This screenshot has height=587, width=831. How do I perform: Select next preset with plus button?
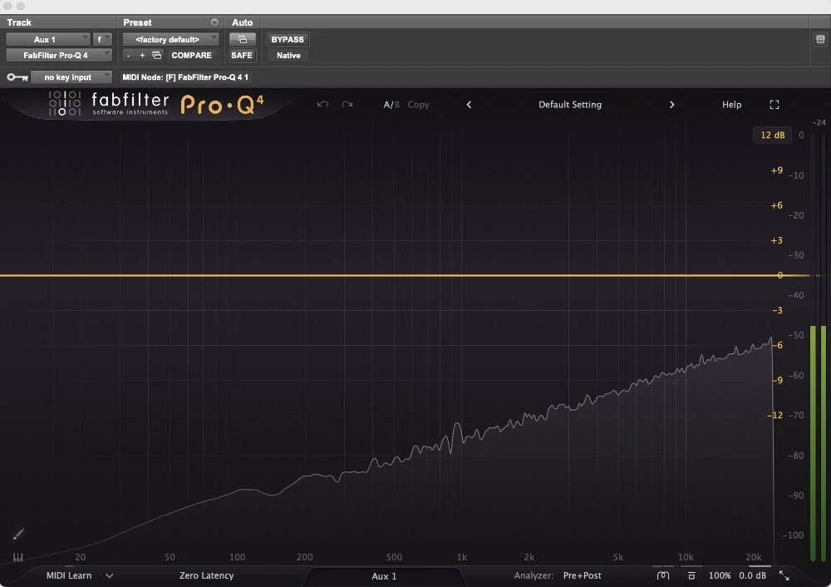coord(142,55)
